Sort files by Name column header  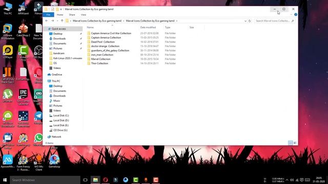pyautogui.click(x=90, y=27)
